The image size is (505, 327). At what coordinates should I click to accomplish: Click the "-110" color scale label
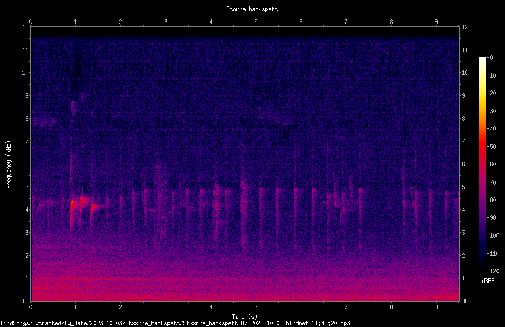(493, 254)
